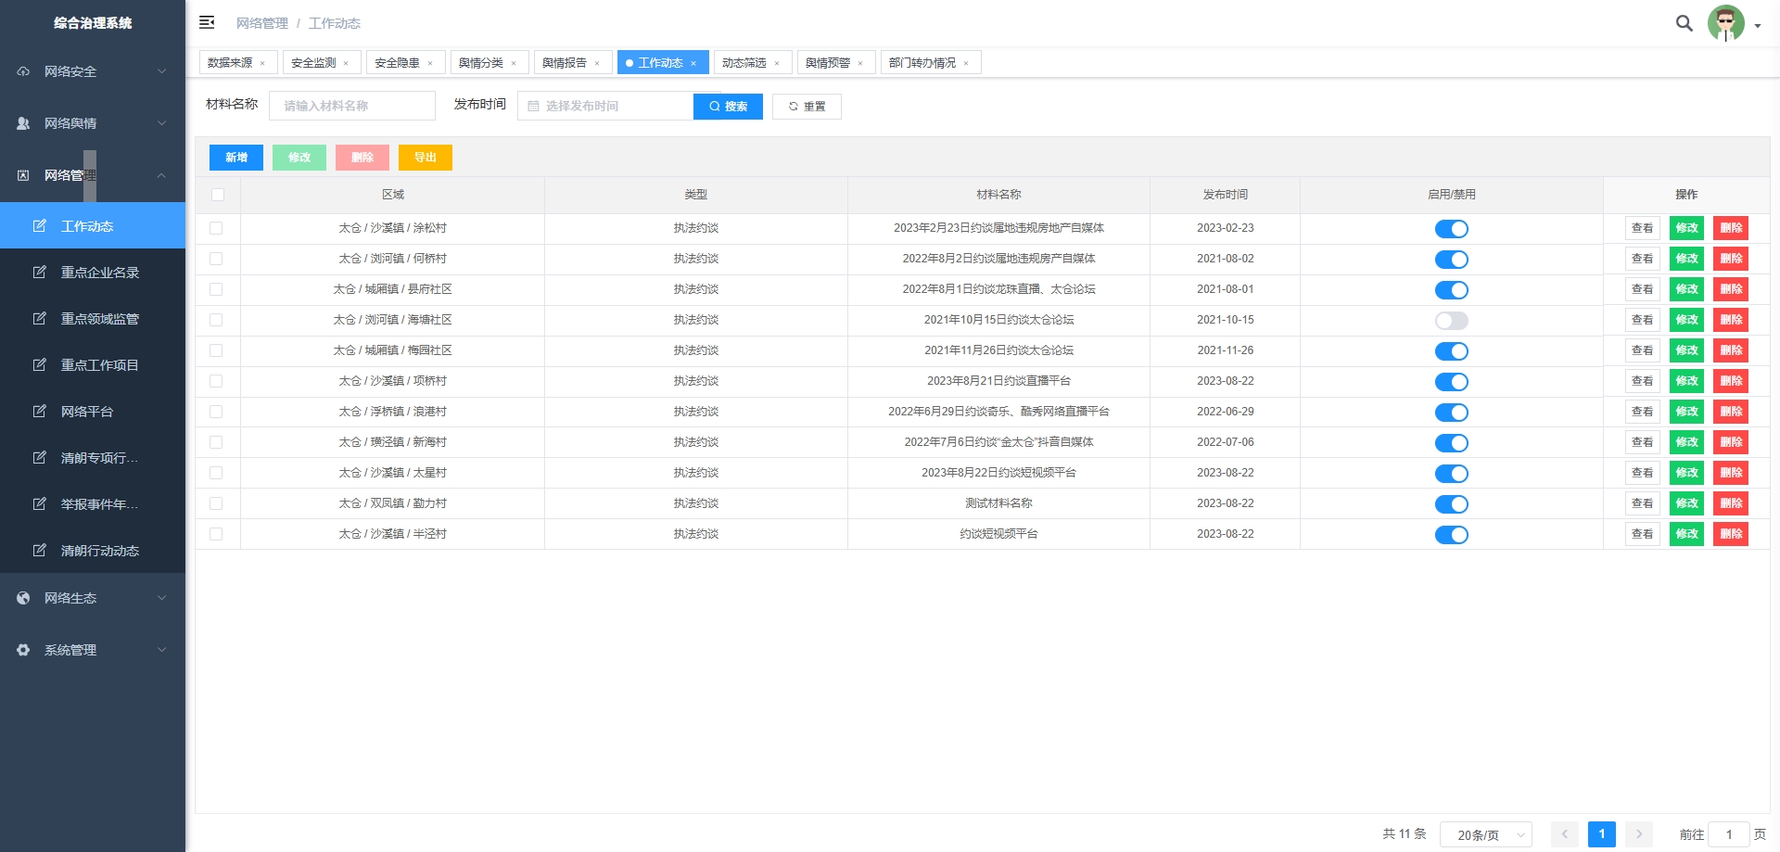Toggle the switch for 2022-06-29 row

[1451, 413]
